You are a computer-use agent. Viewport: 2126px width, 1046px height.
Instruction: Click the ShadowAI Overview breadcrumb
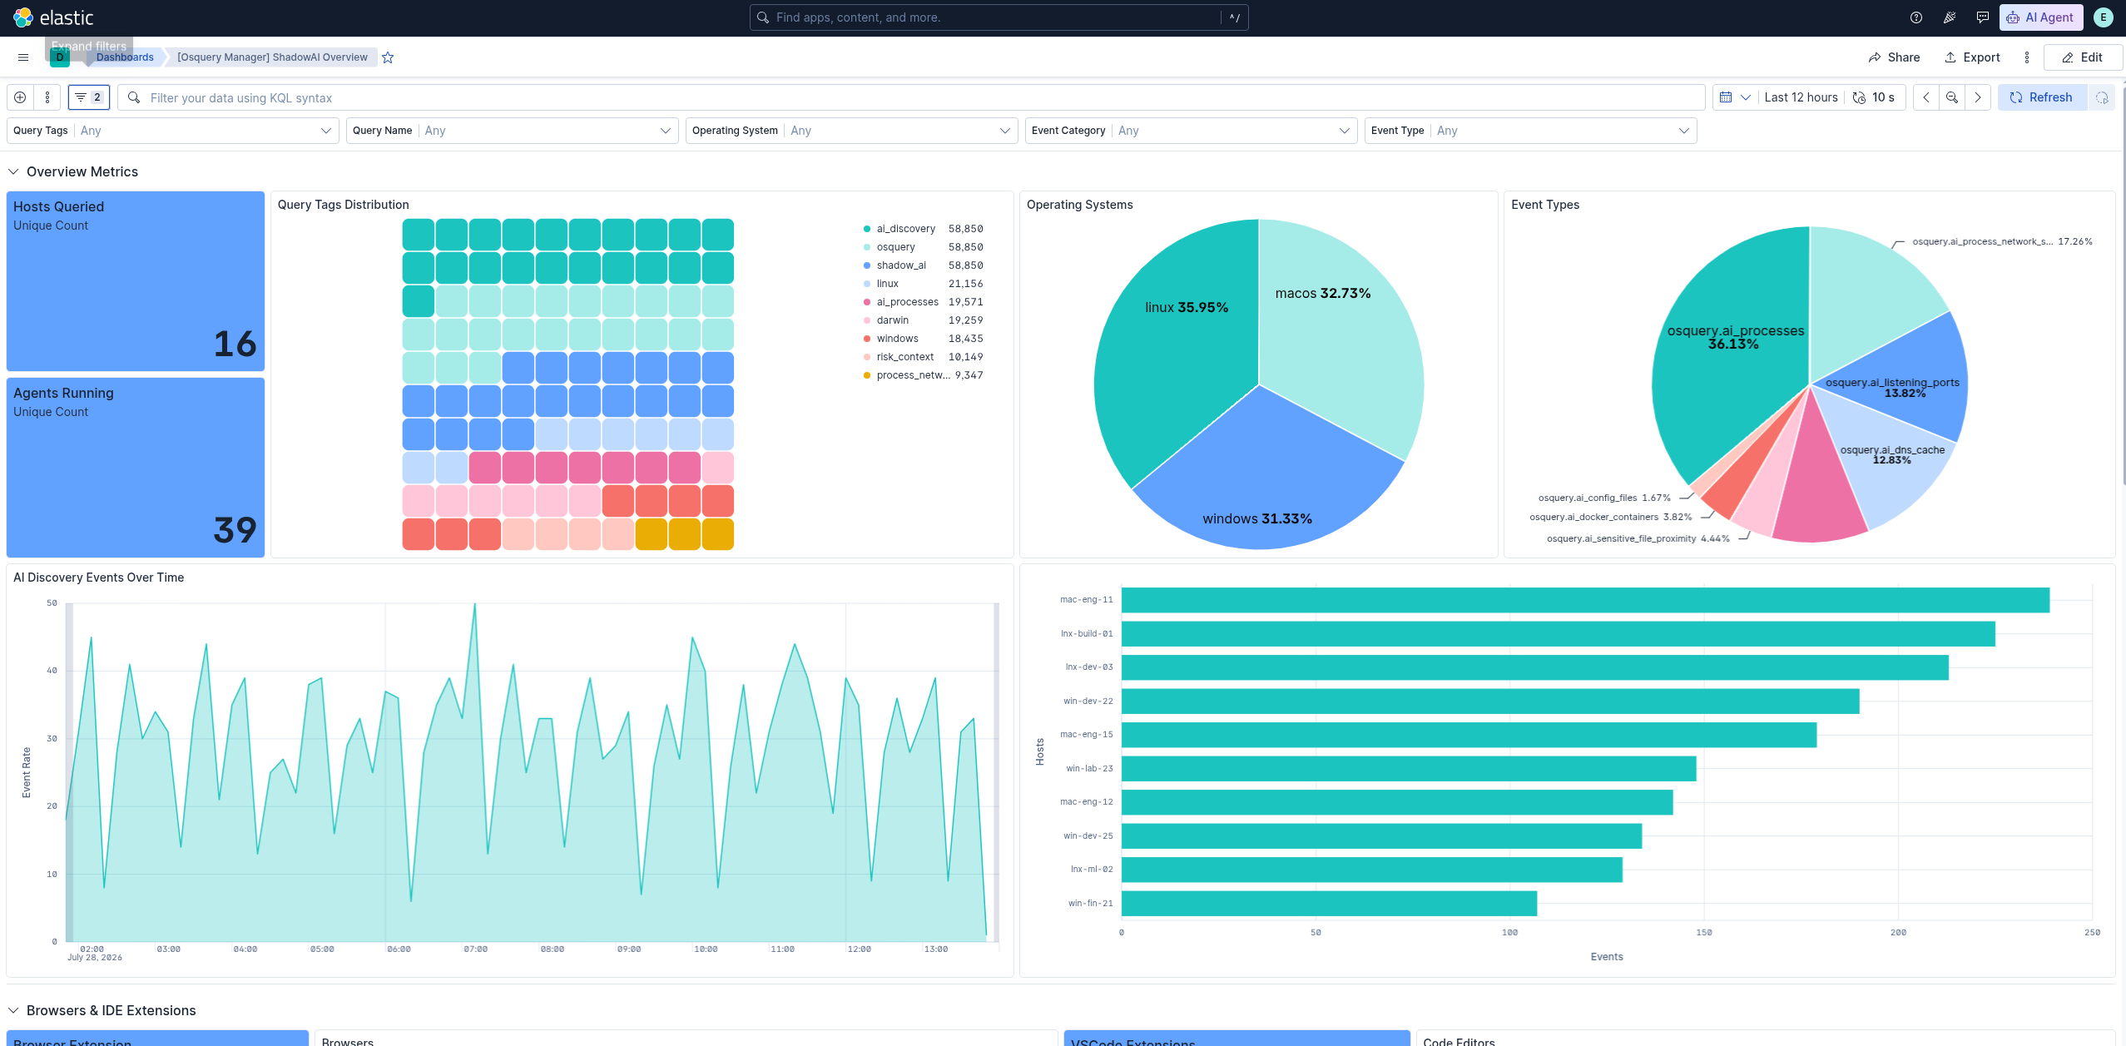coord(272,57)
